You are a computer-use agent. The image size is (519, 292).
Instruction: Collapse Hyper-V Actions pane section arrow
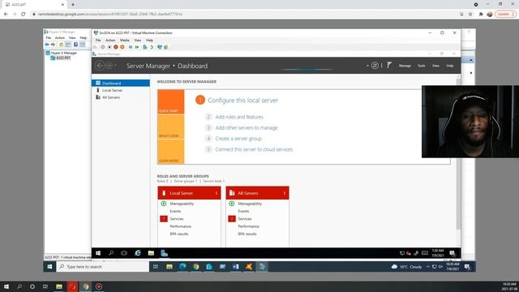pos(470,60)
